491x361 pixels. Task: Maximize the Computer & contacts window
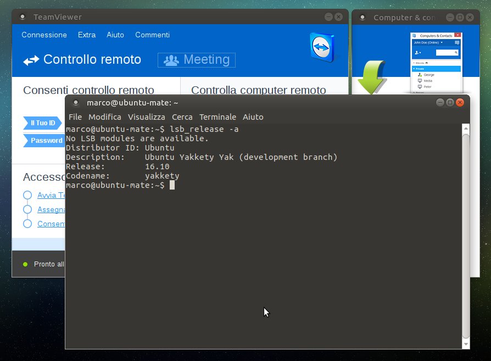(x=460, y=17)
